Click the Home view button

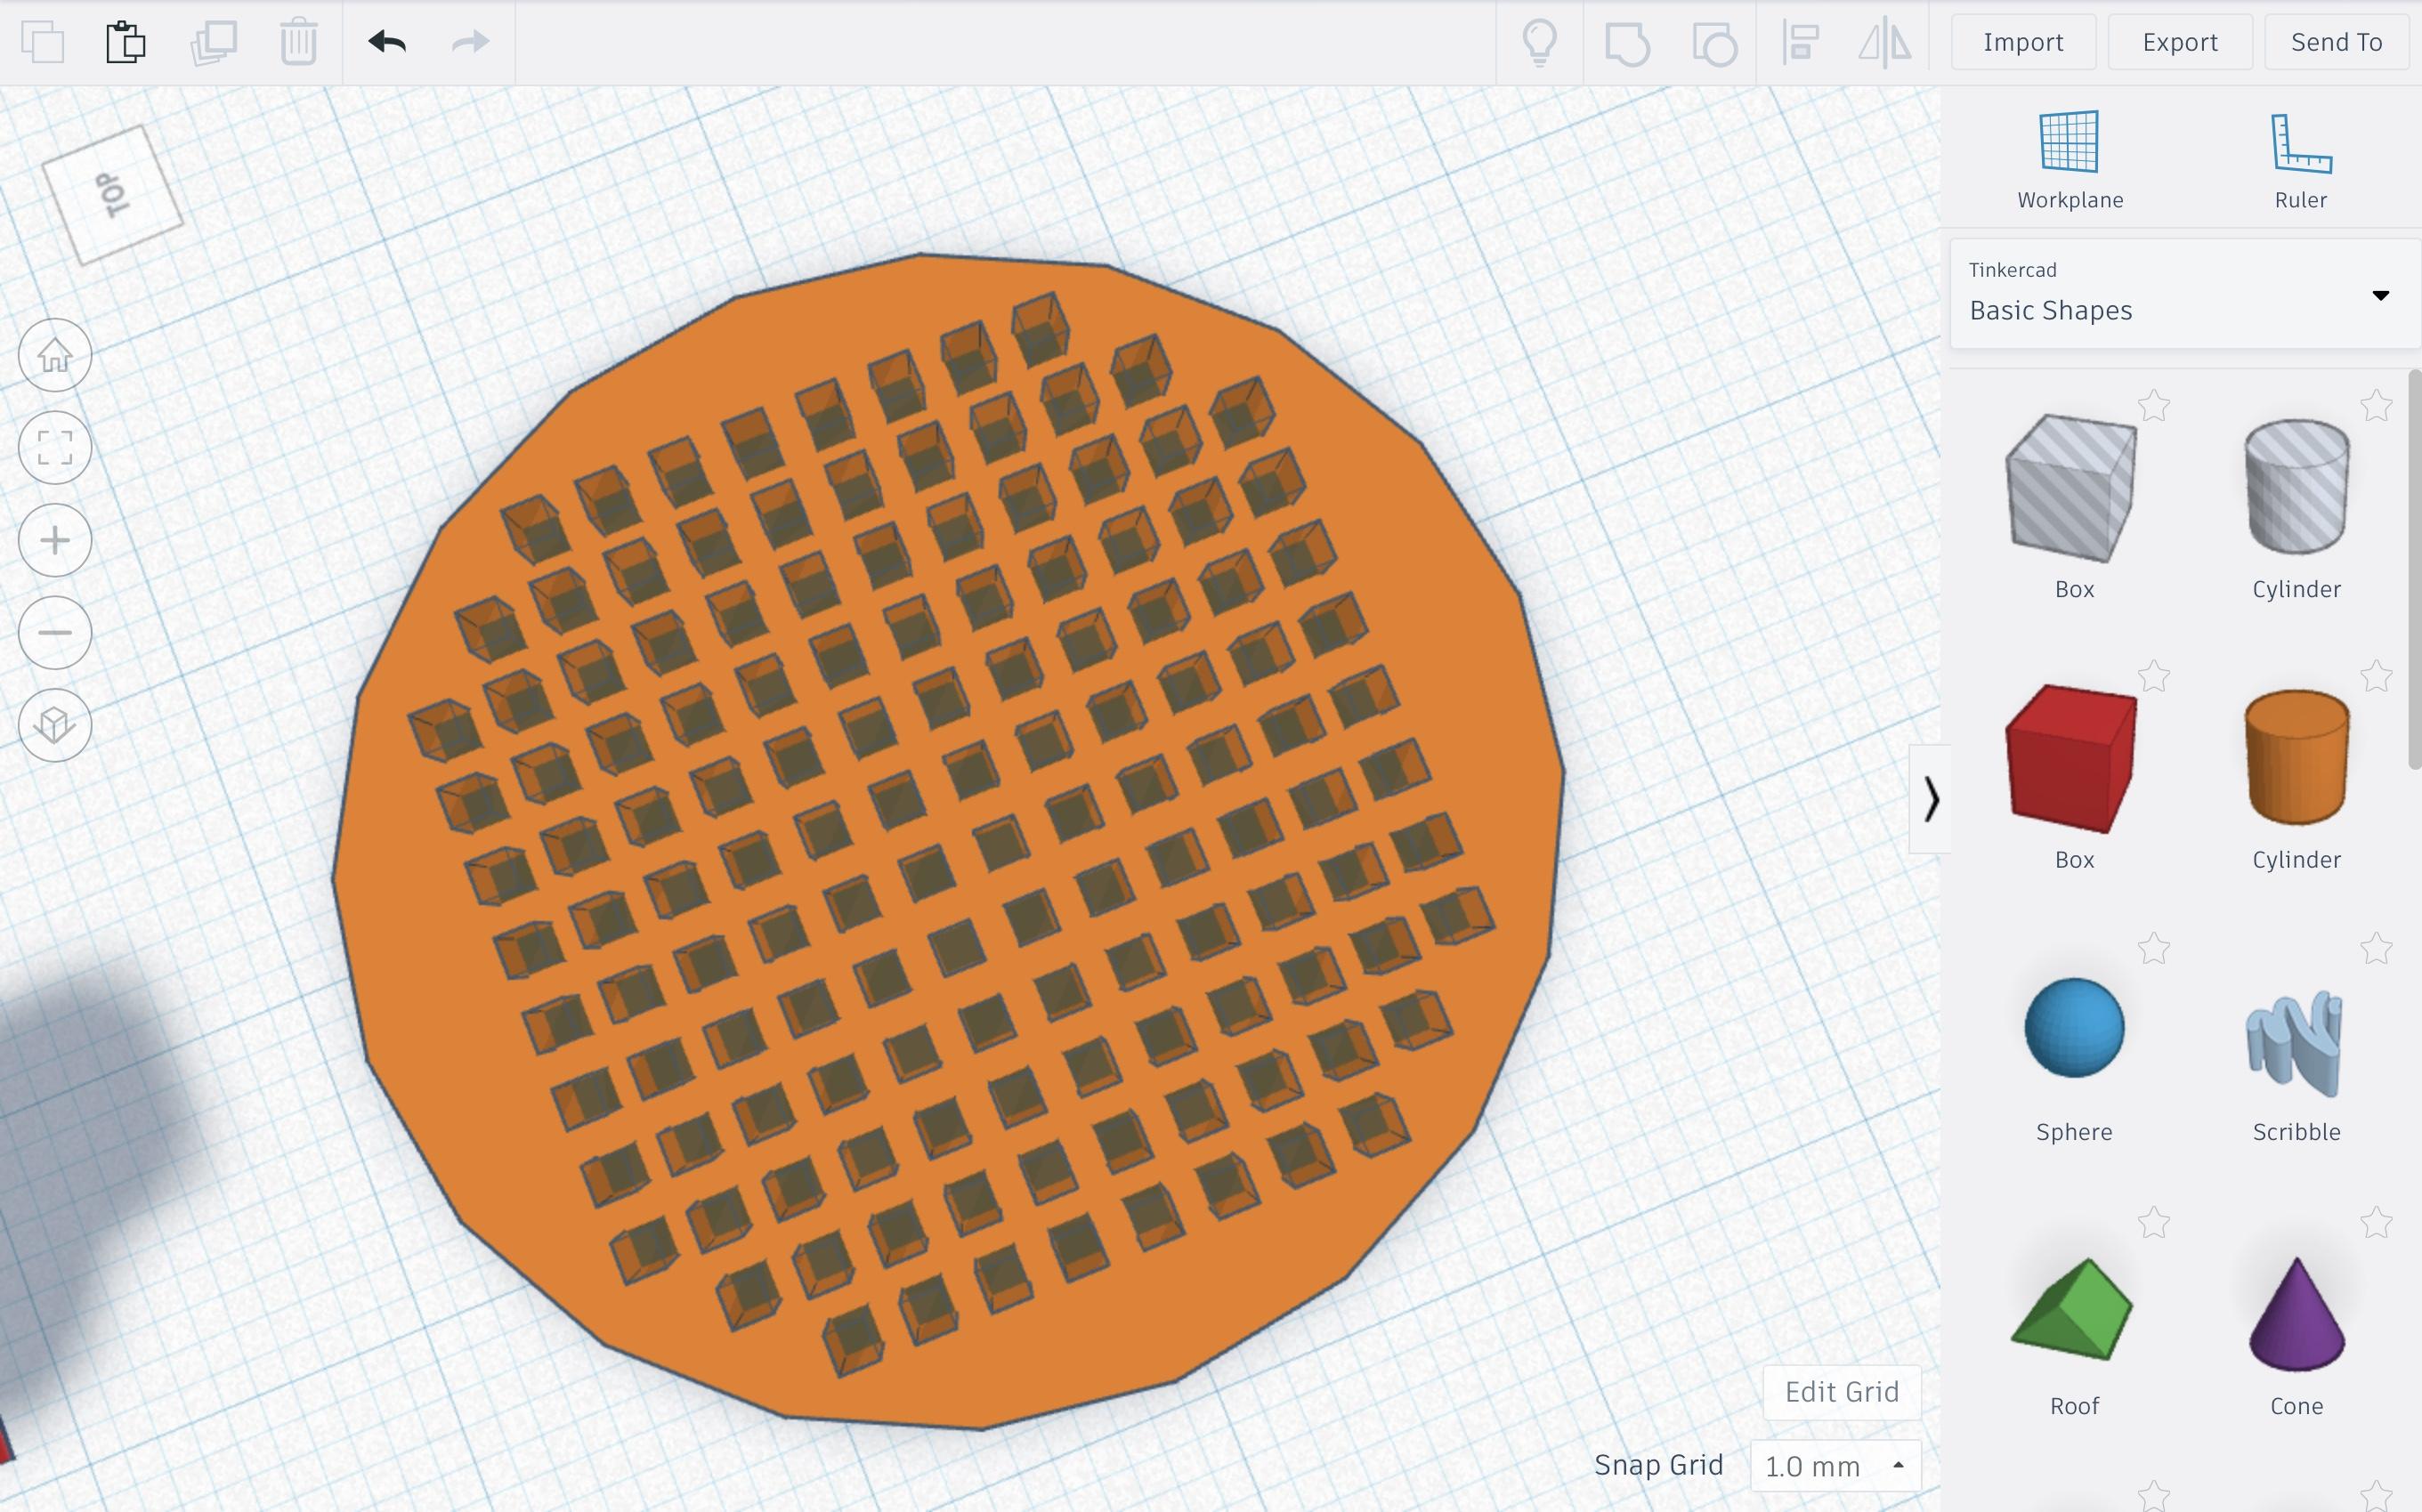(55, 355)
